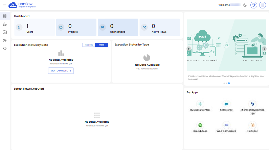Image resolution: width=269 pixels, height=150 pixels.
Task: Open the Projects summary card
Action: 76,27
